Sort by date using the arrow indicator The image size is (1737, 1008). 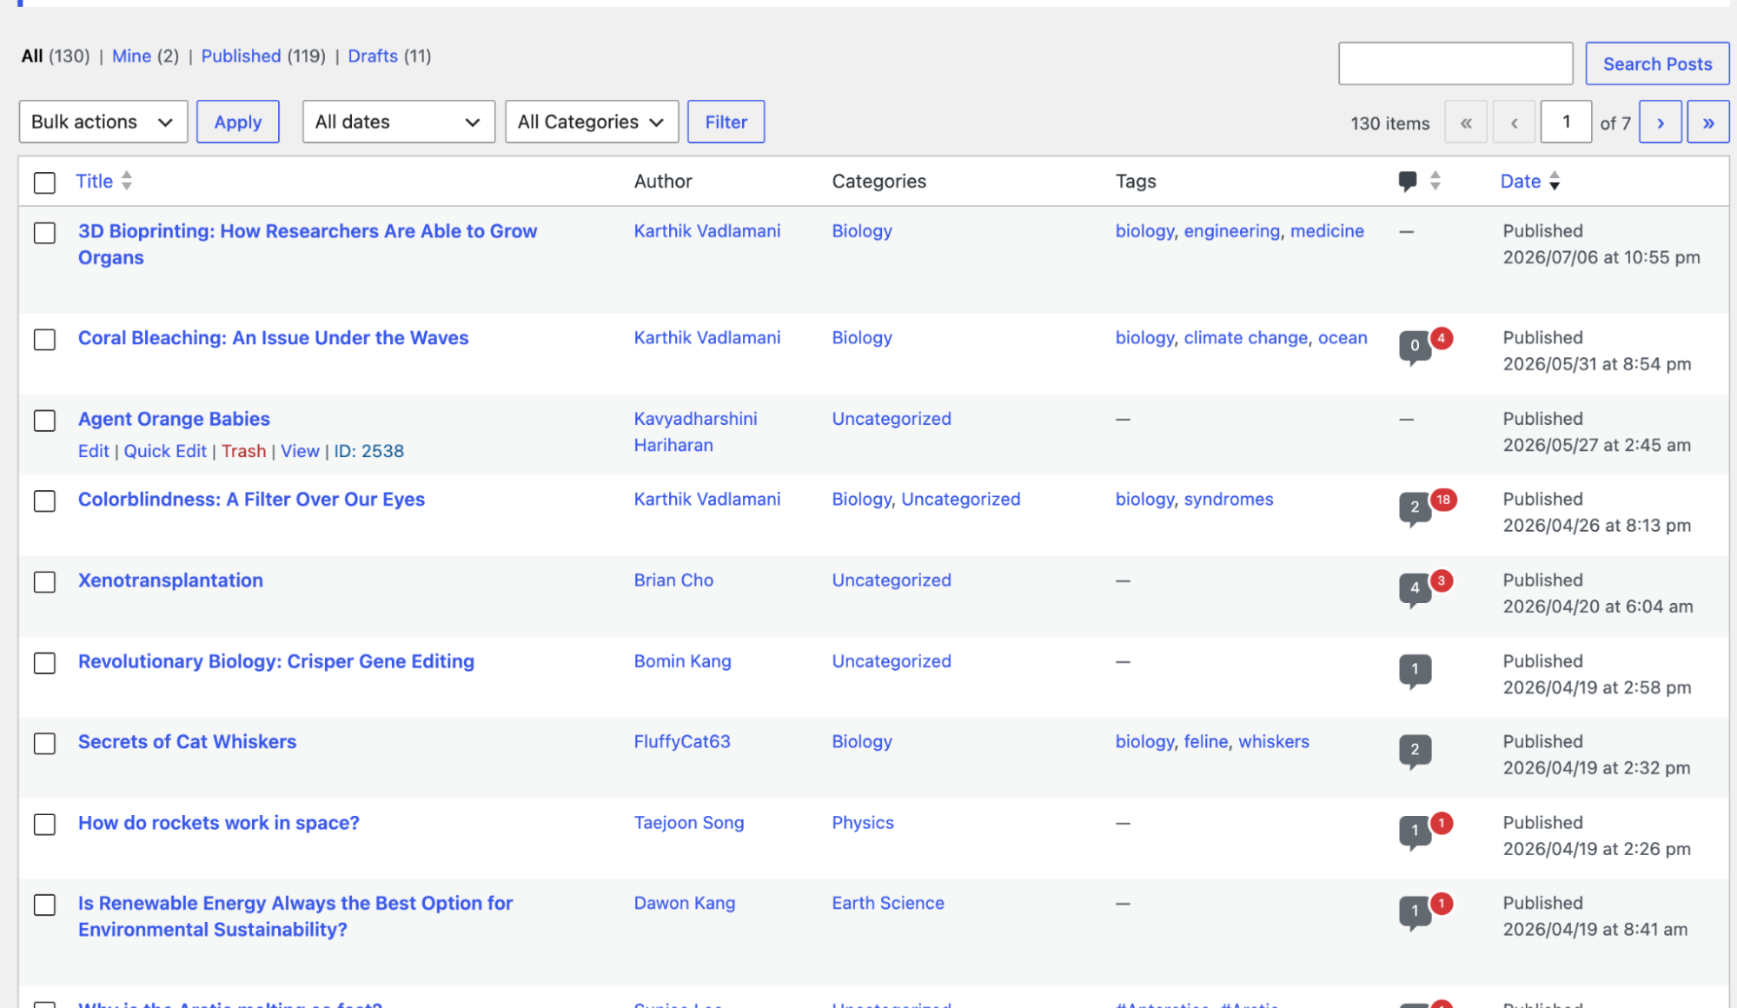(x=1555, y=181)
